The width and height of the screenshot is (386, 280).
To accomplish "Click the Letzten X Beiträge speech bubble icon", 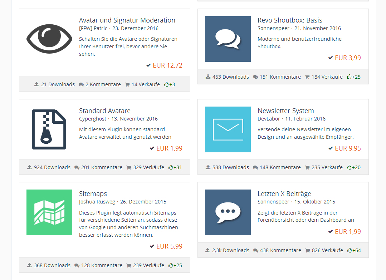I will [228, 212].
